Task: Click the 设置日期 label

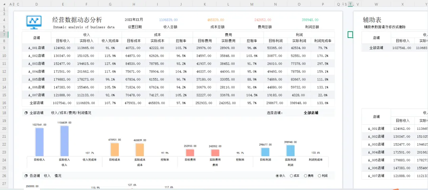Action: coord(135,27)
